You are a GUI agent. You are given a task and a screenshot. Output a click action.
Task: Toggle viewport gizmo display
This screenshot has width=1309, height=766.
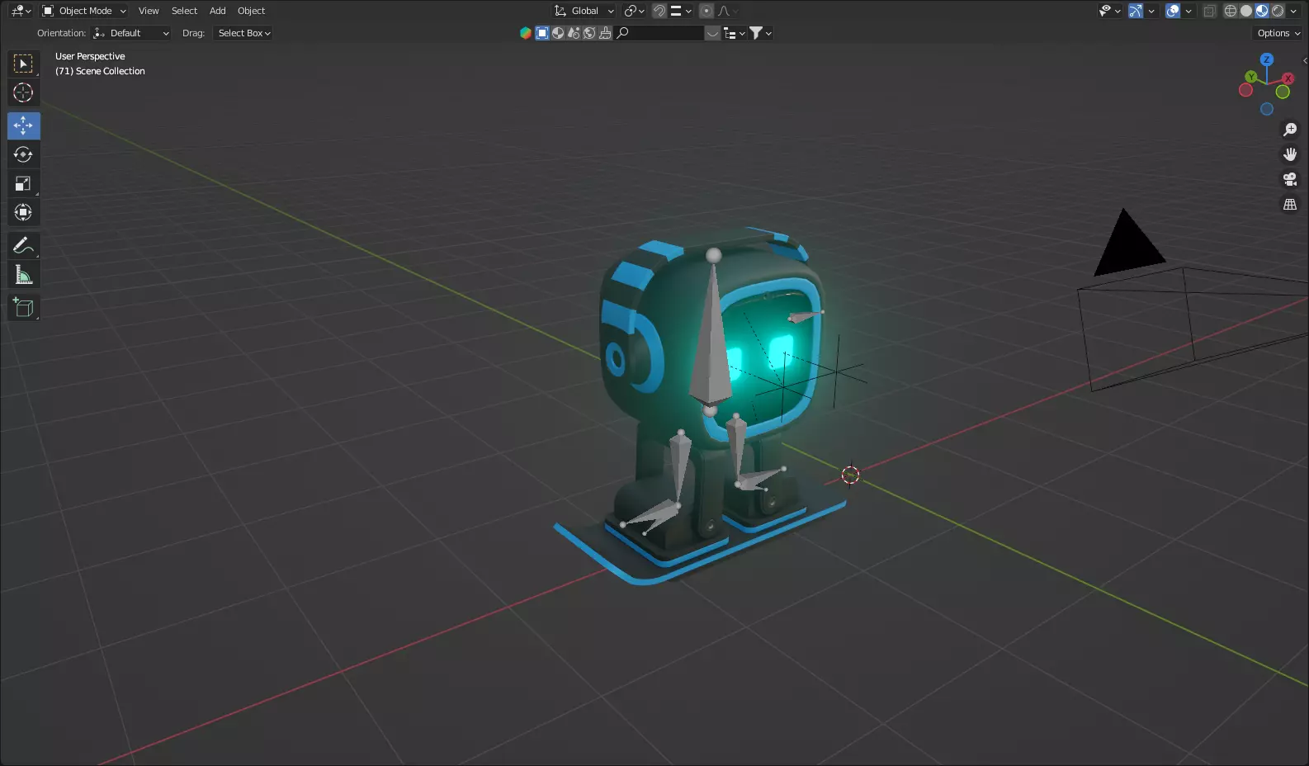[x=1136, y=11]
